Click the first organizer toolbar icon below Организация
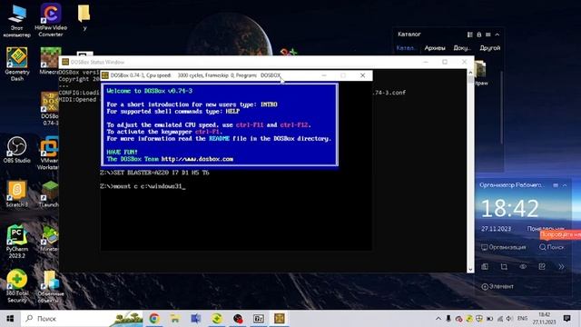This screenshot has width=581, height=327. pyautogui.click(x=485, y=266)
